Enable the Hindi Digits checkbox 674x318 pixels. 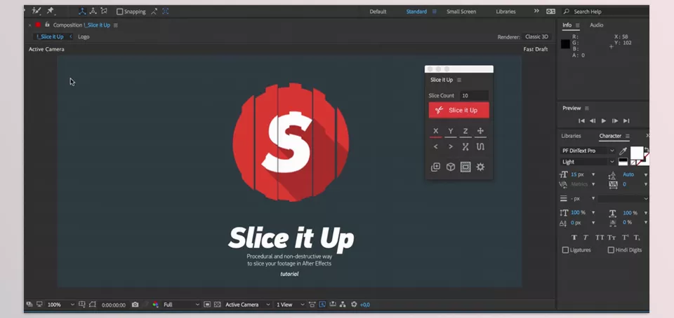[x=611, y=250]
